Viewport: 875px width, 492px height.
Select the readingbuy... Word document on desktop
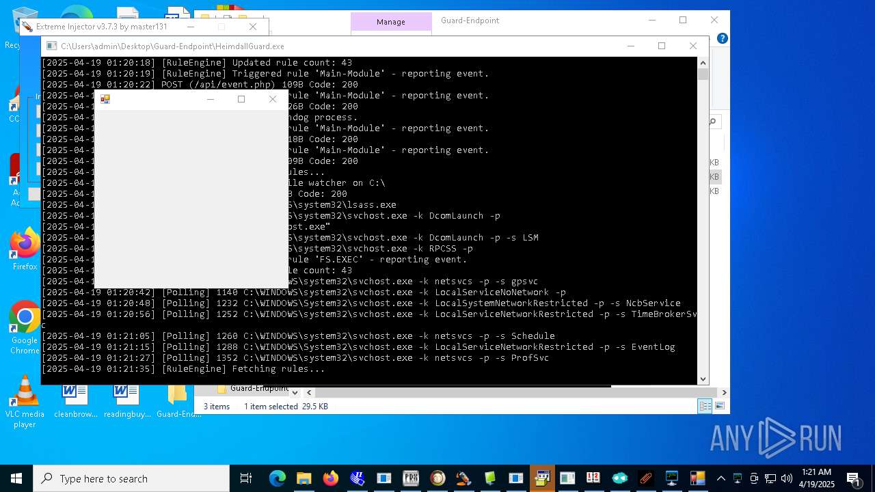(x=127, y=400)
